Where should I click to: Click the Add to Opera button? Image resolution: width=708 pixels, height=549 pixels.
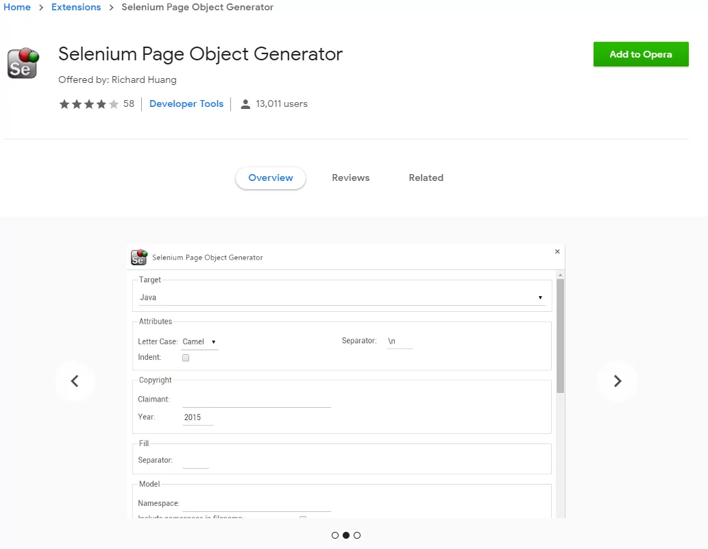point(641,54)
